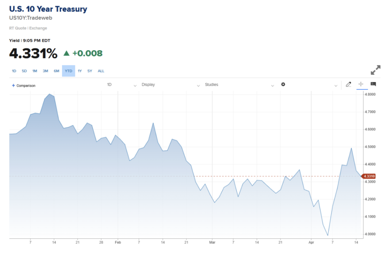Viewport: 387px width, 255px height.
Task: Click the 4.331% yield value
Action: point(33,54)
